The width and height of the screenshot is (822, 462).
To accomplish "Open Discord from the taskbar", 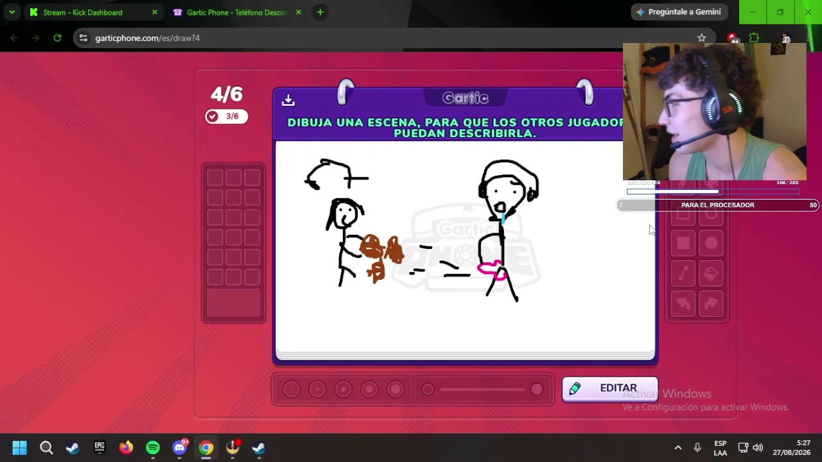I will click(x=180, y=447).
